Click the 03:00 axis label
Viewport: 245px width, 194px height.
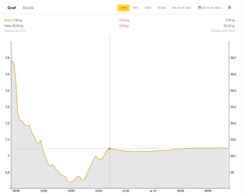(x=180, y=191)
